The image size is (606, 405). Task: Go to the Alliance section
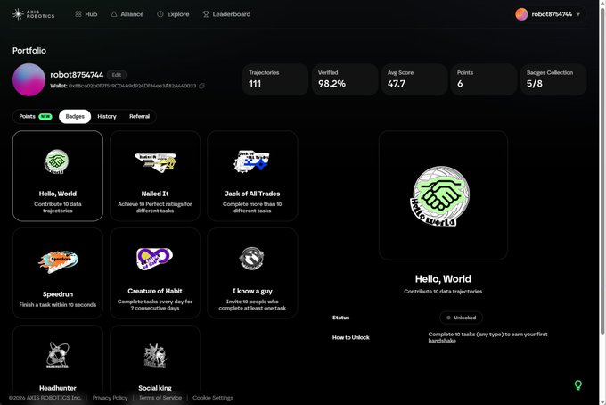127,14
